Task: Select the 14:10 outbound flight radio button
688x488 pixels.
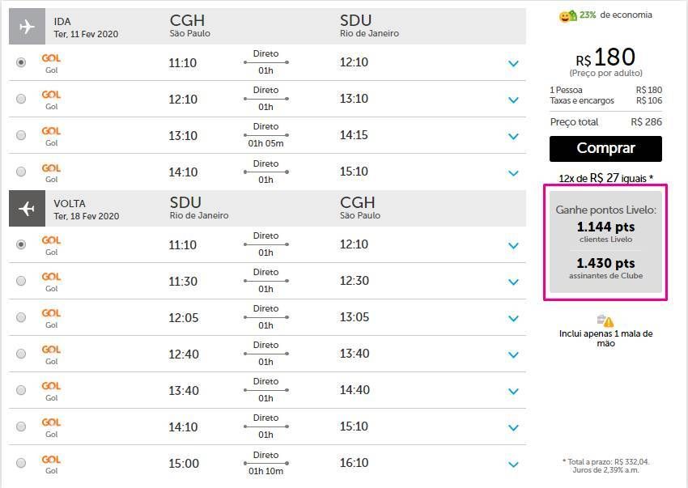Action: click(21, 172)
